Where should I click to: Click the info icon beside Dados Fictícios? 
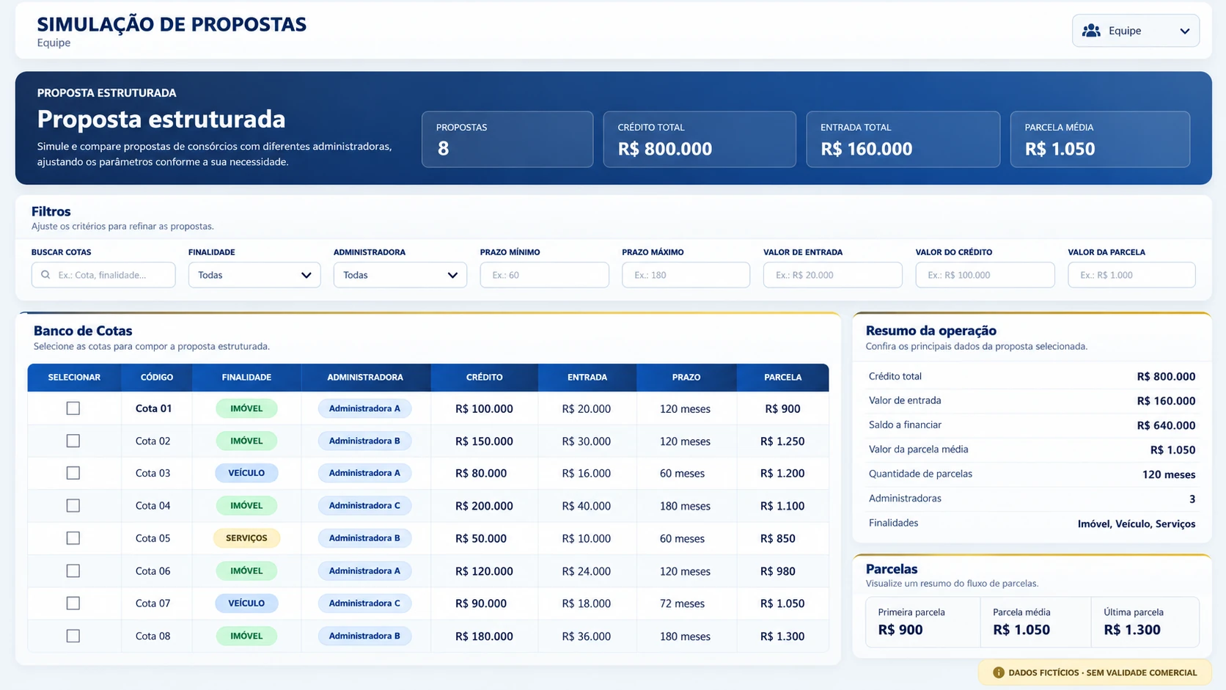998,672
